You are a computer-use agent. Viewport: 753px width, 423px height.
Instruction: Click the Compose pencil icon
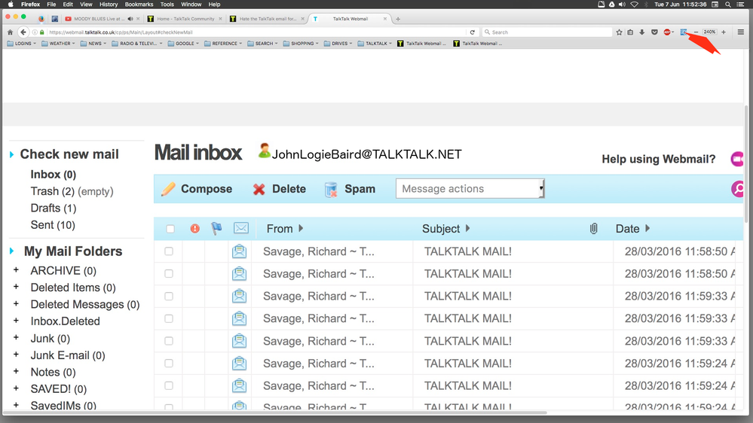tap(168, 189)
